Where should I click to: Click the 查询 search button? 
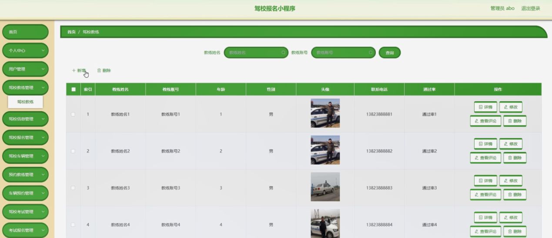(x=390, y=53)
